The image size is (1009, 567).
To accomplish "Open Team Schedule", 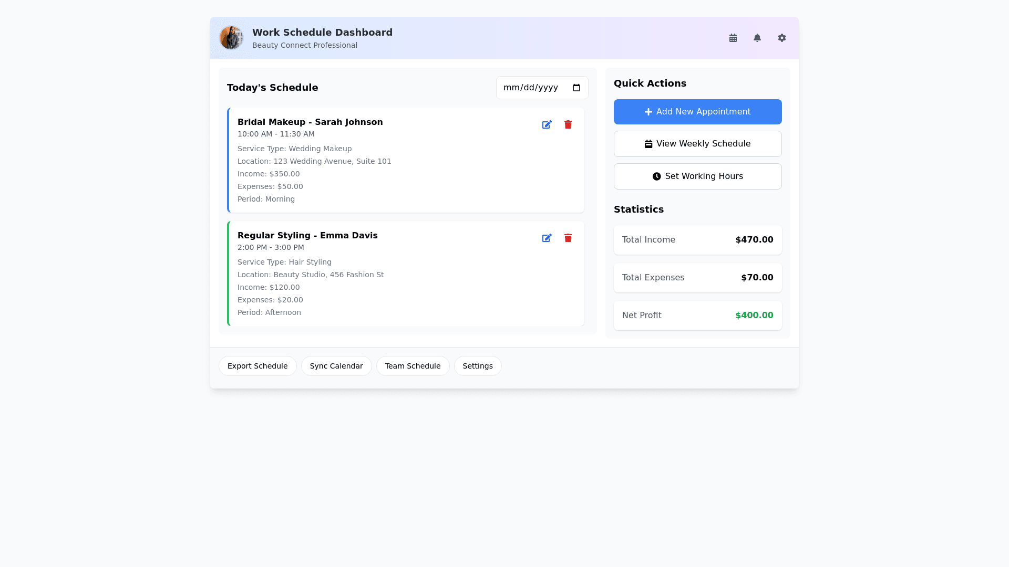I will point(413,366).
